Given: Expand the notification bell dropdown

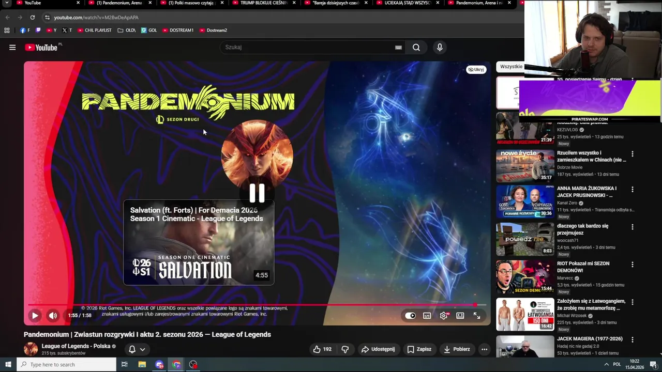Looking at the screenshot, I should [137, 349].
